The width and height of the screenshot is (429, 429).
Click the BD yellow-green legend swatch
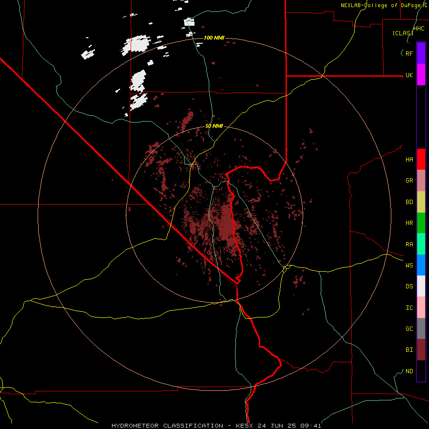click(421, 202)
